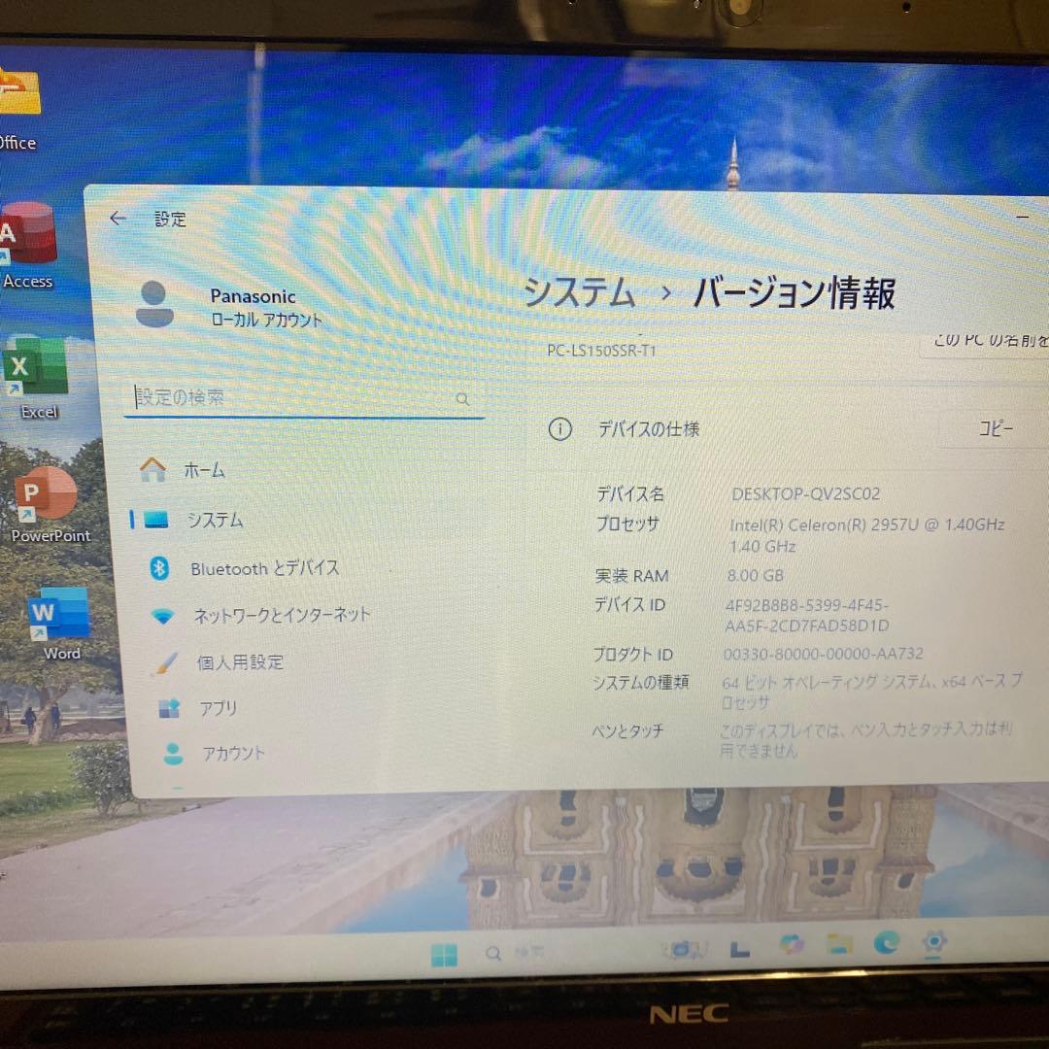This screenshot has width=1049, height=1049.
Task: Open ネットワークとインターネット settings
Action: click(x=161, y=615)
